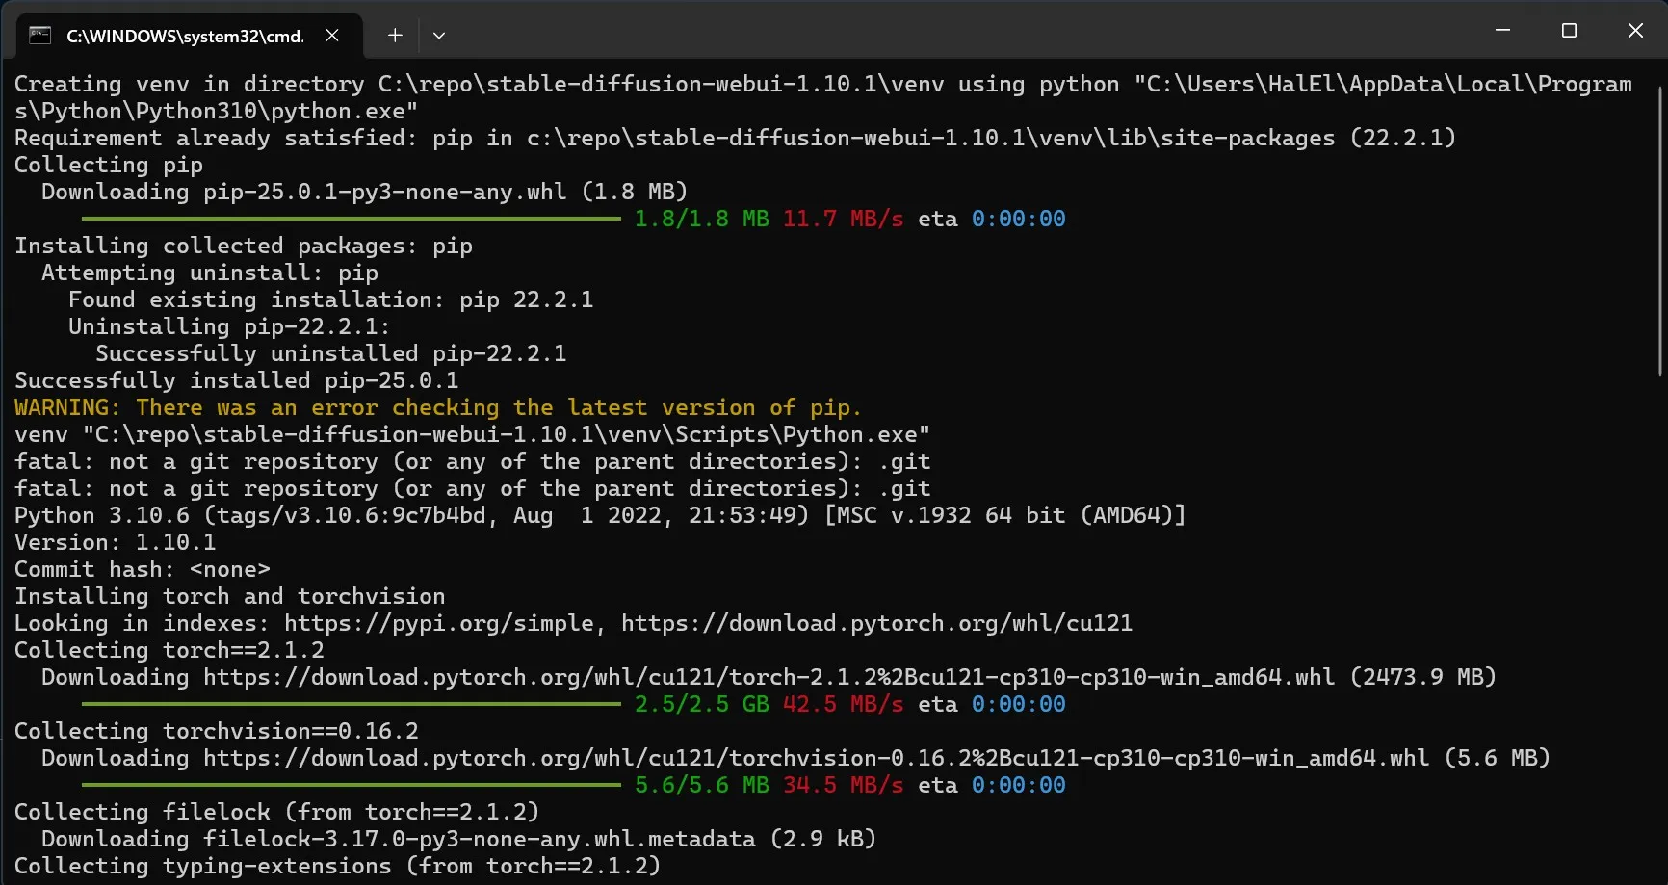Image resolution: width=1668 pixels, height=885 pixels.
Task: Click 'Collecting torch==2.1.2' line
Action: 169,650
